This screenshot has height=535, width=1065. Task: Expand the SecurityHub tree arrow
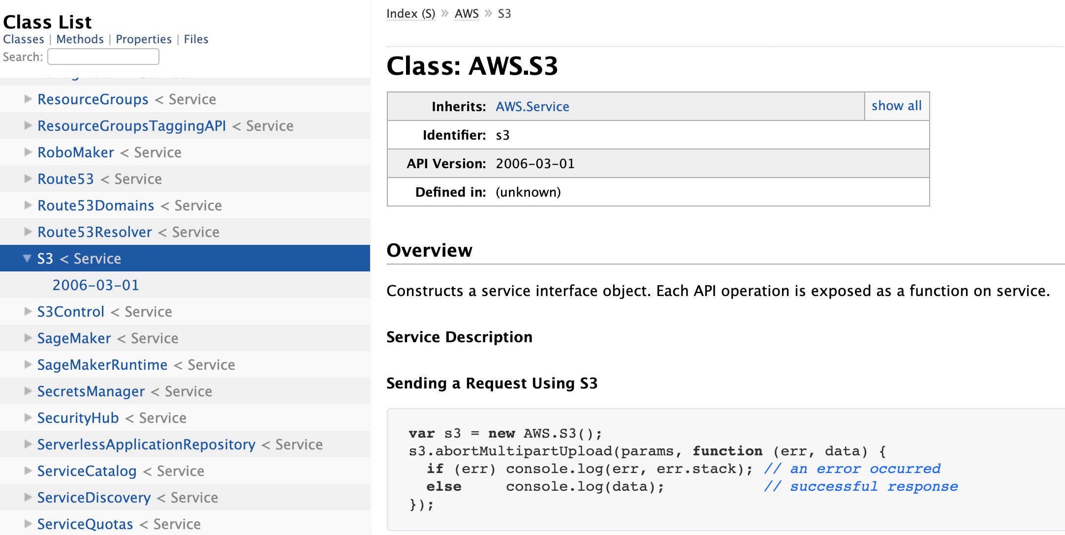point(28,417)
